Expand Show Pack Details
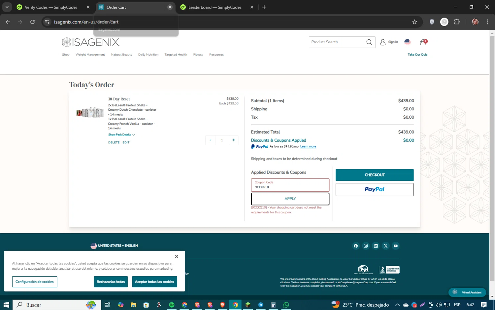495x310 pixels. click(121, 135)
